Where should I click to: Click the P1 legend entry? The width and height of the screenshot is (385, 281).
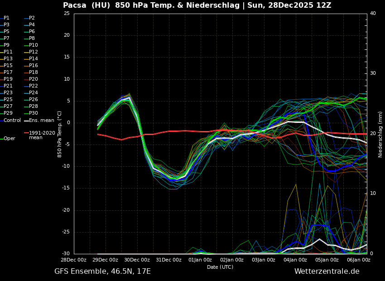tap(6, 18)
